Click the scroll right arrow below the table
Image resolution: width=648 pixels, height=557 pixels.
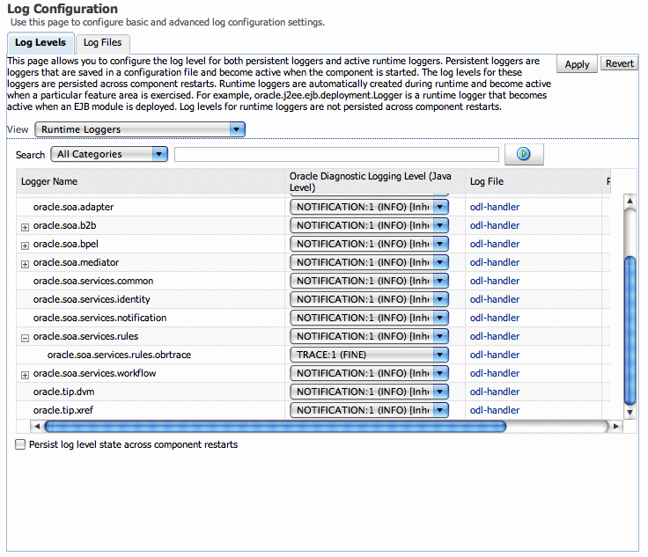[616, 426]
